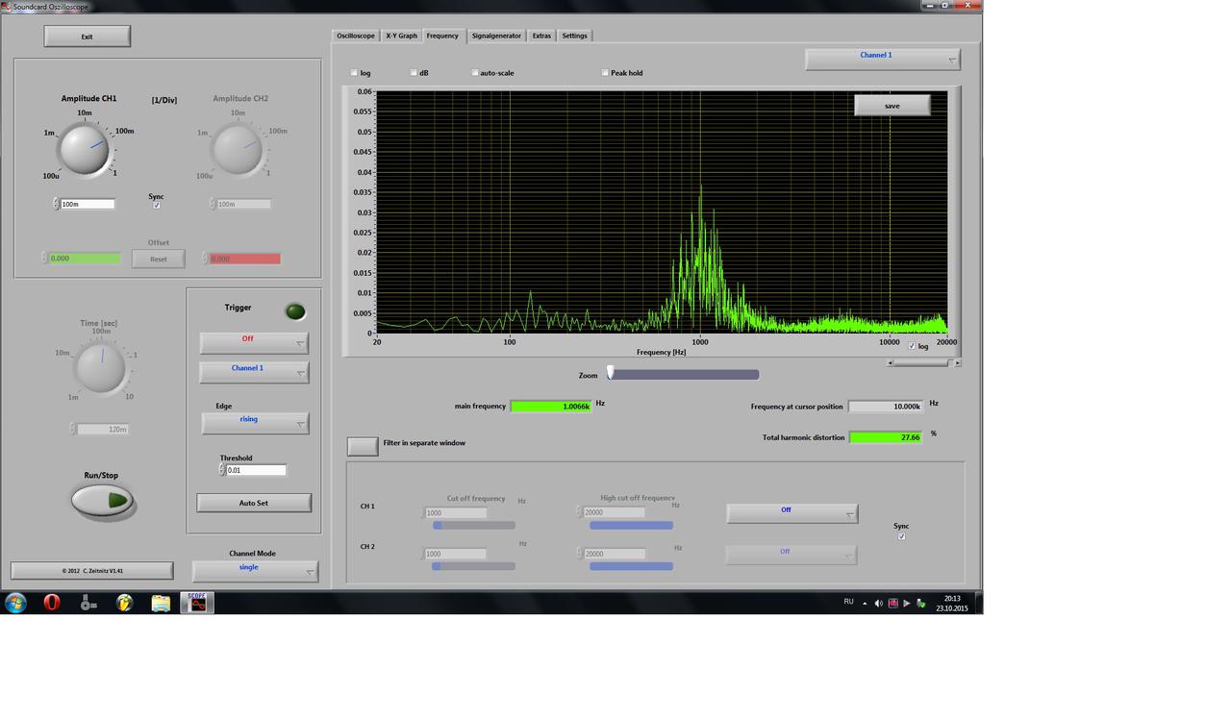The width and height of the screenshot is (1231, 718).
Task: Click the Zoom slider below the graph
Action: pyautogui.click(x=683, y=375)
